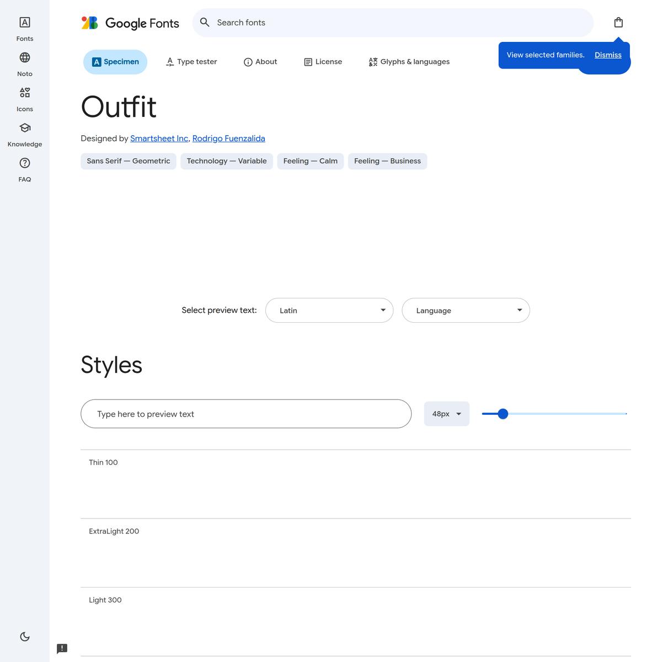Dismiss the selected families tooltip

[x=608, y=55]
